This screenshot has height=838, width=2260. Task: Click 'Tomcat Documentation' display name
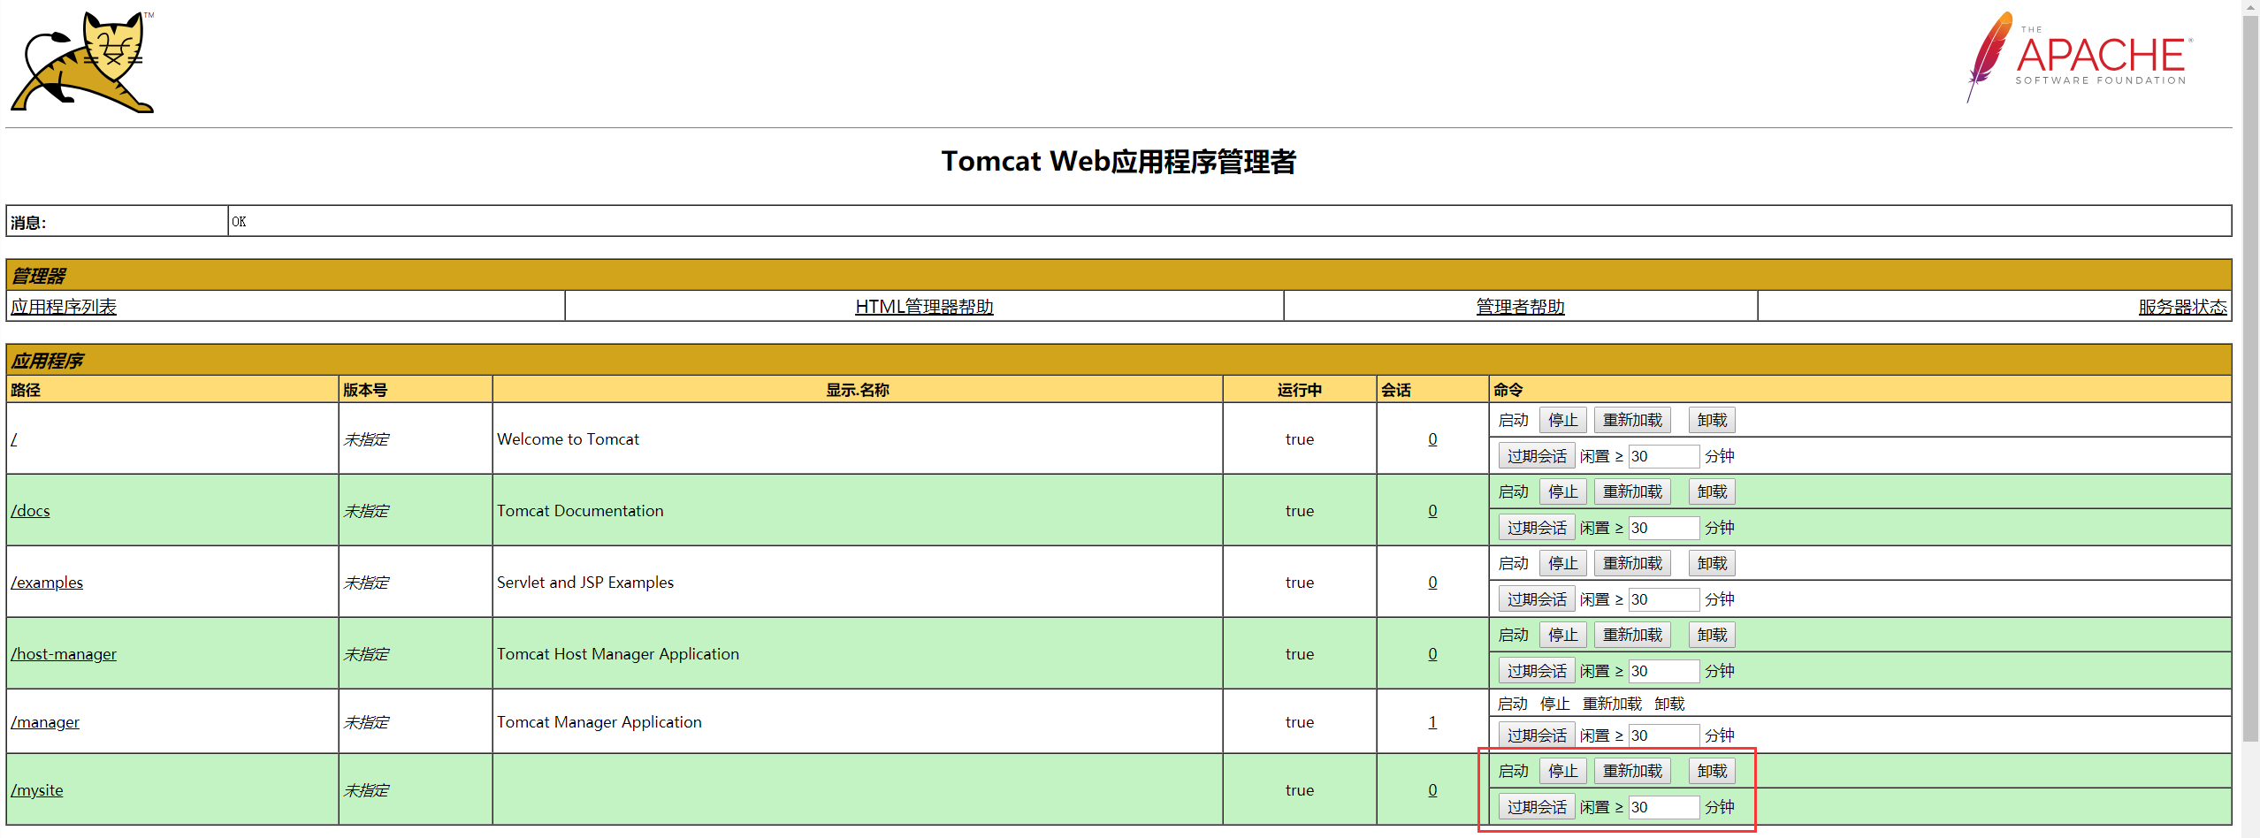[x=580, y=511]
